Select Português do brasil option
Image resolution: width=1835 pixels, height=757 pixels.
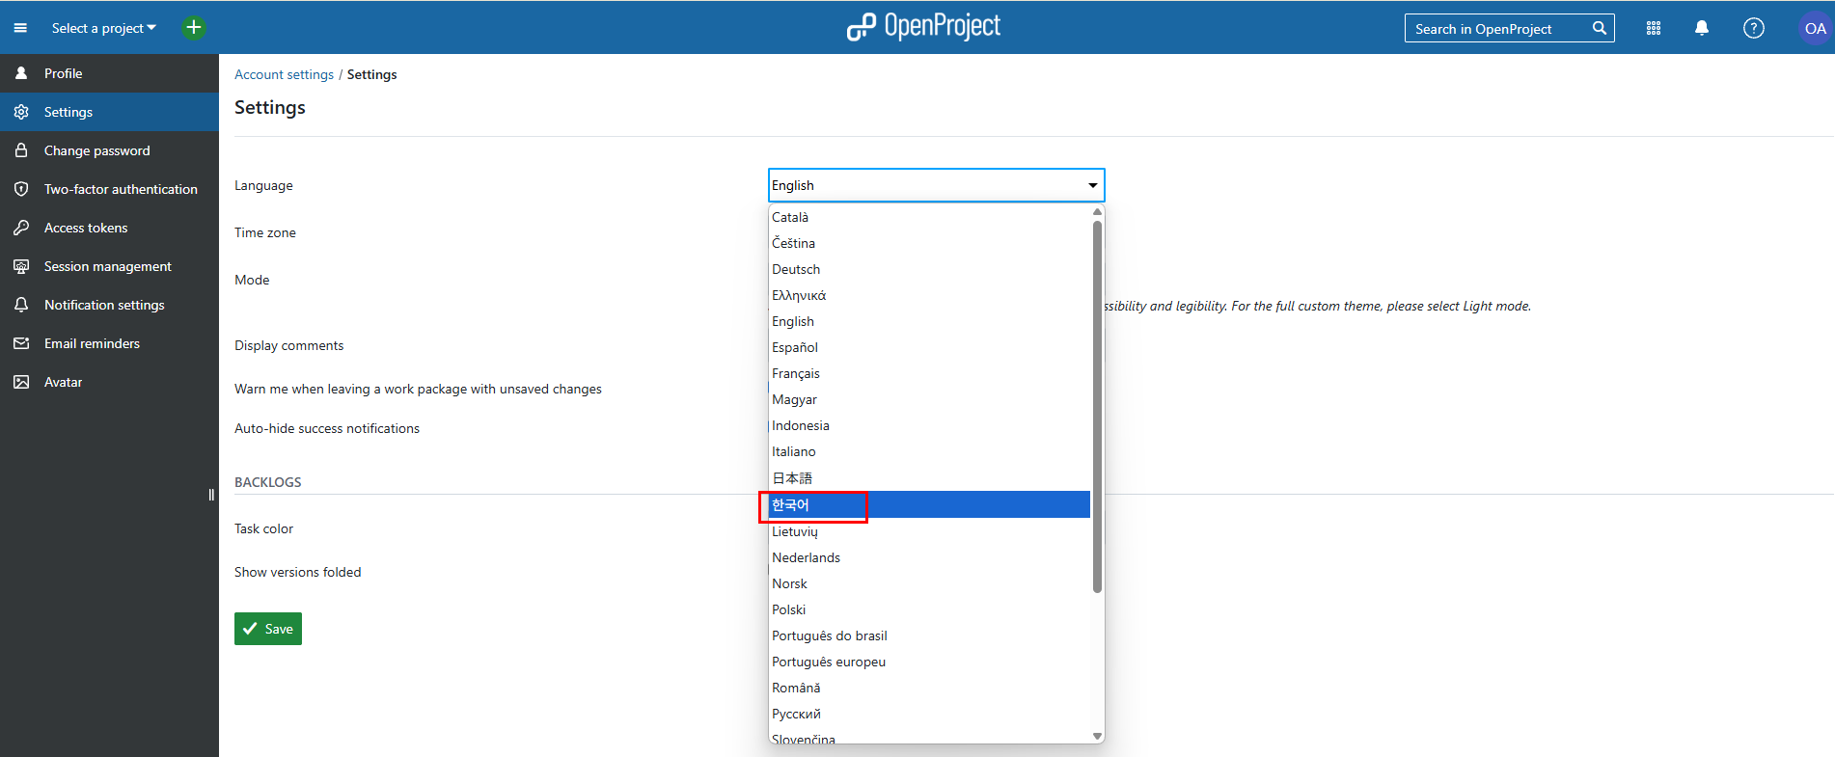[x=930, y=635]
